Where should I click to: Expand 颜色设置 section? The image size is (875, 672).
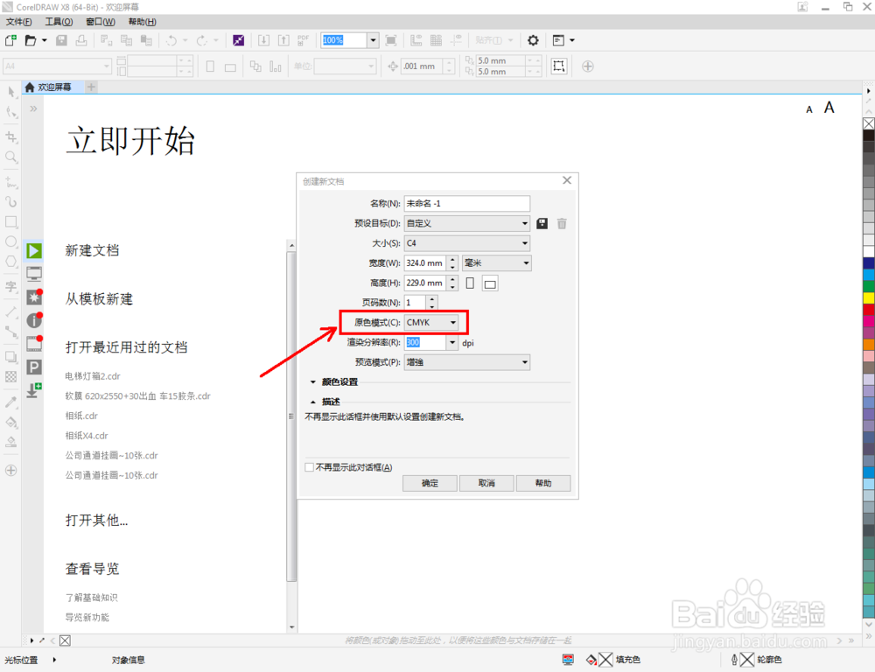(313, 382)
